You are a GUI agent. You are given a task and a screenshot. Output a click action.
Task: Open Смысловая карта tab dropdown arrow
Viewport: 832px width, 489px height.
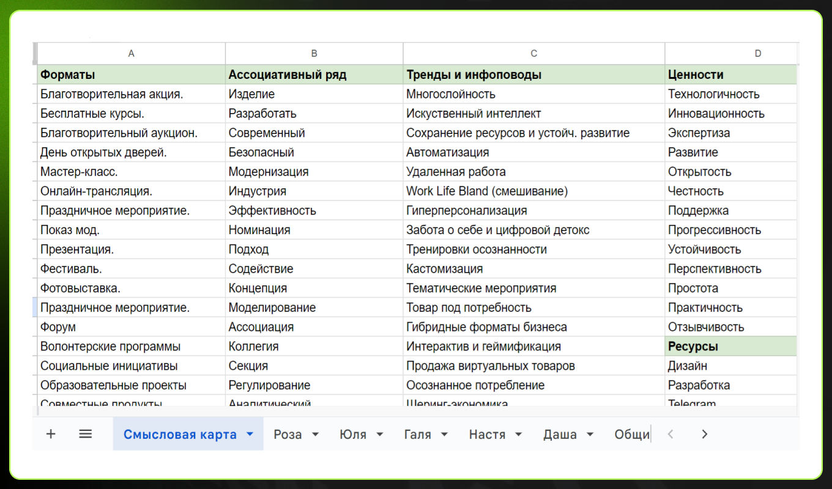coord(250,435)
